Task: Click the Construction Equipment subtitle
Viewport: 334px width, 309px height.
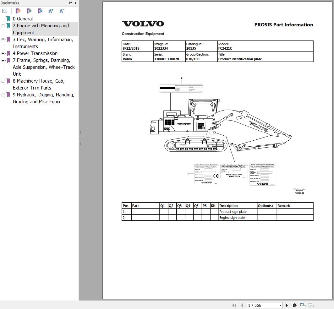Action: (x=143, y=34)
